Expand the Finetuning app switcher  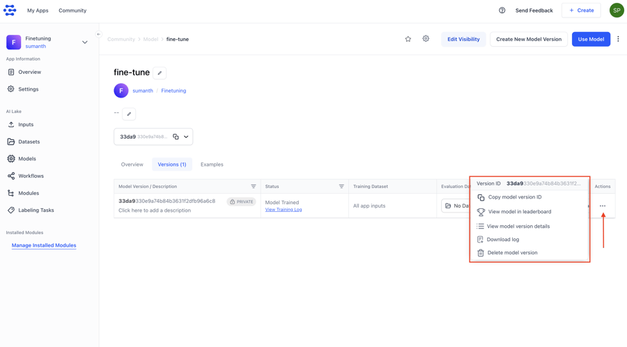point(85,43)
